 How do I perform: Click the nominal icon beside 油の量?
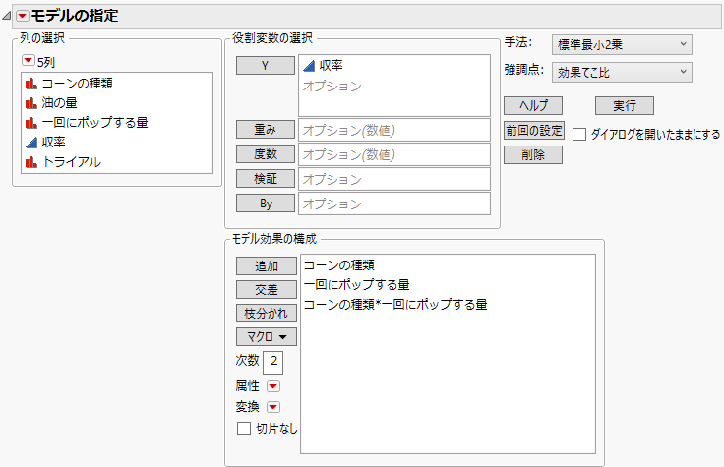[x=31, y=103]
